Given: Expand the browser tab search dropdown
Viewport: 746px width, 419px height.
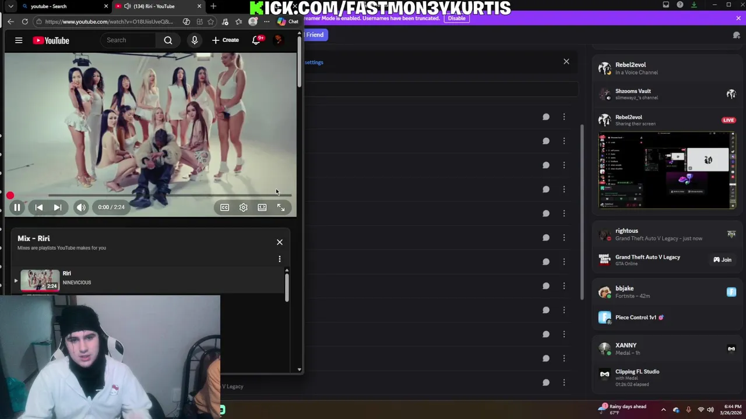Looking at the screenshot, I should tap(10, 6).
